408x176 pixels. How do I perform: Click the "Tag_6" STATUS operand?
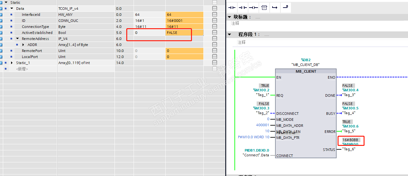pos(349,149)
